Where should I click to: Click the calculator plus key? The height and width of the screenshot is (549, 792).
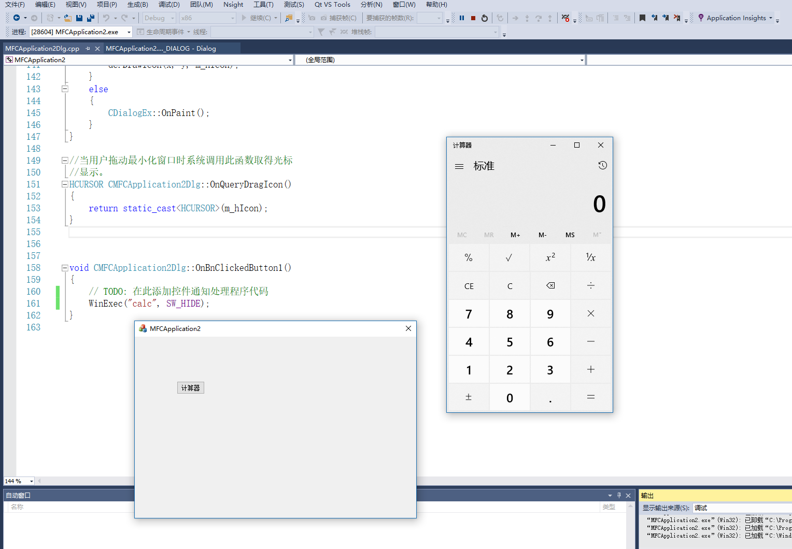coord(591,369)
